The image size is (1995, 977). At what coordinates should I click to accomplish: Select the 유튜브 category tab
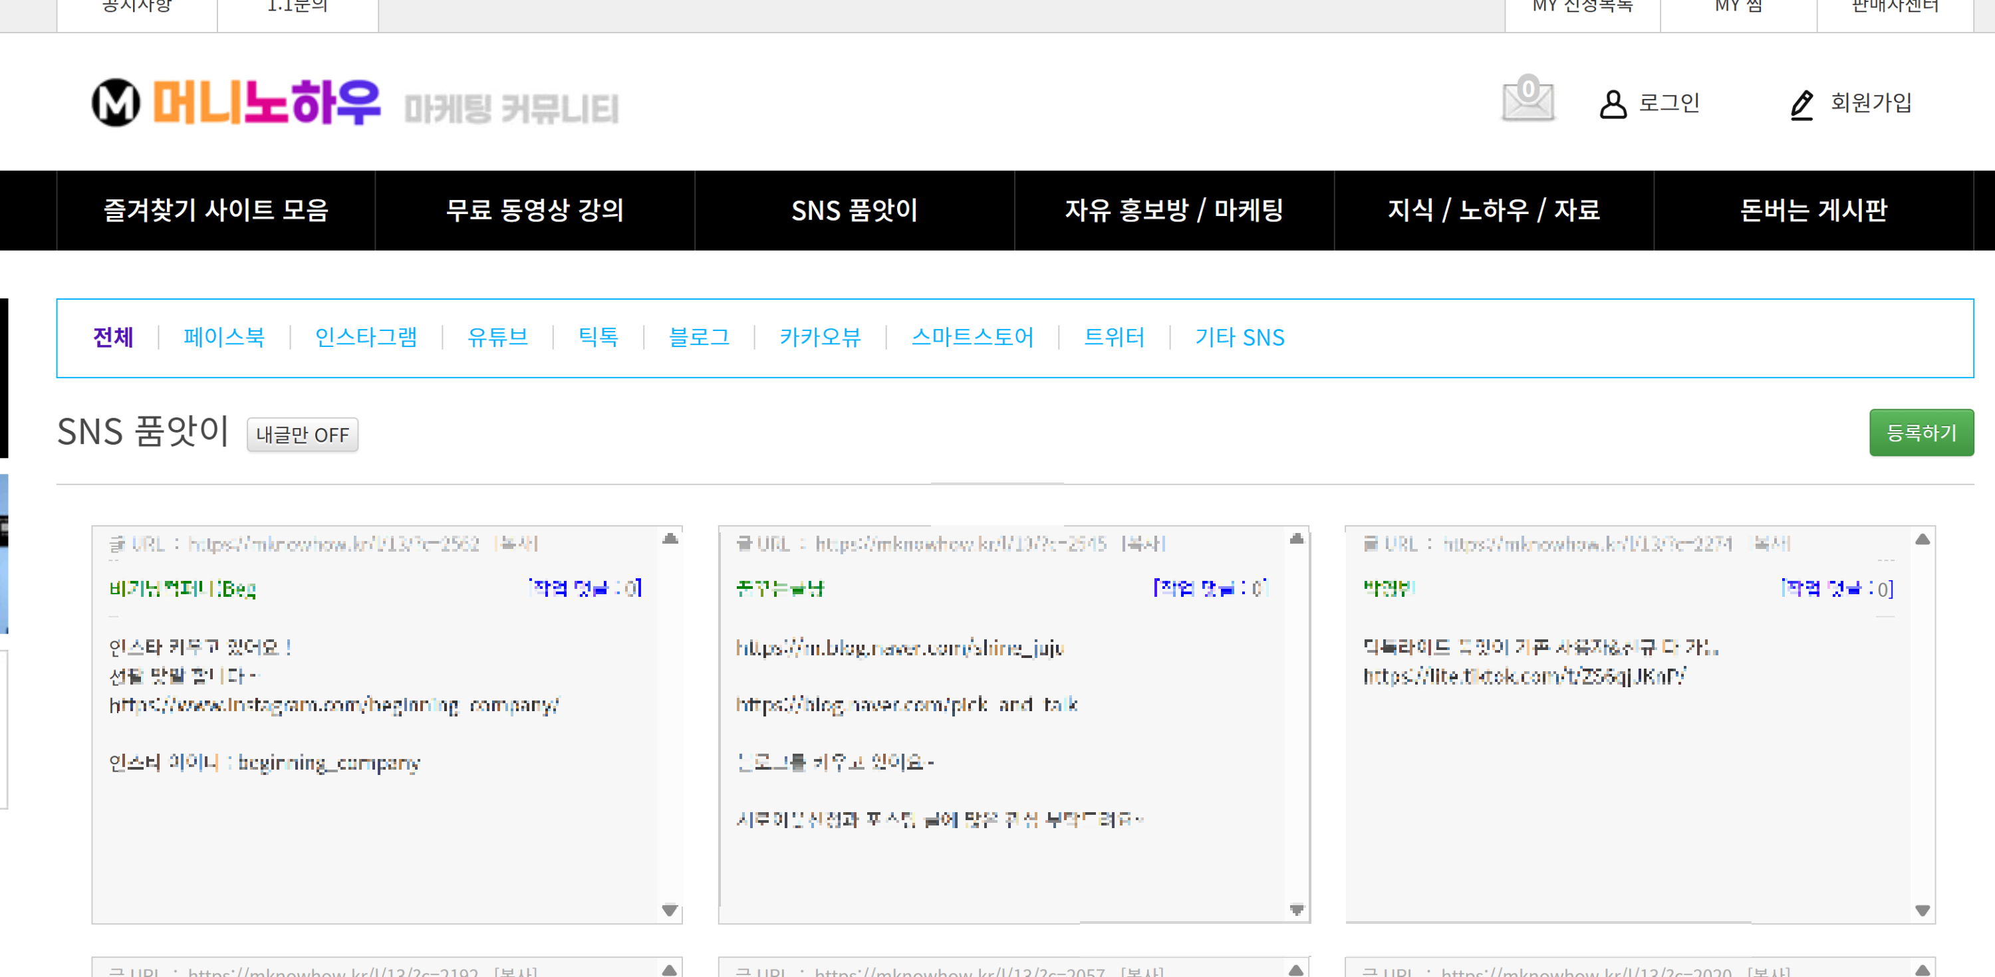point(497,338)
